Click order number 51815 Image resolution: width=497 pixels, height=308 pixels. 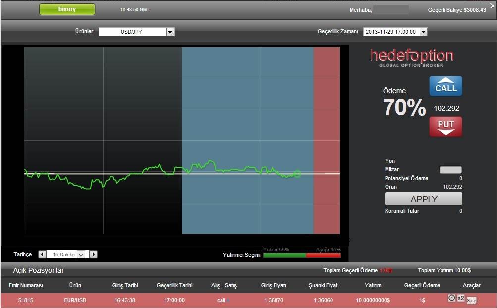pyautogui.click(x=26, y=300)
